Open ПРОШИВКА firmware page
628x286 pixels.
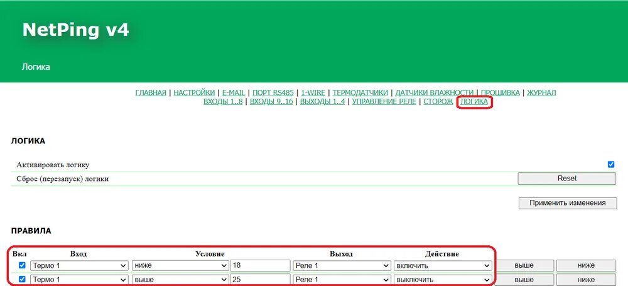tap(501, 92)
